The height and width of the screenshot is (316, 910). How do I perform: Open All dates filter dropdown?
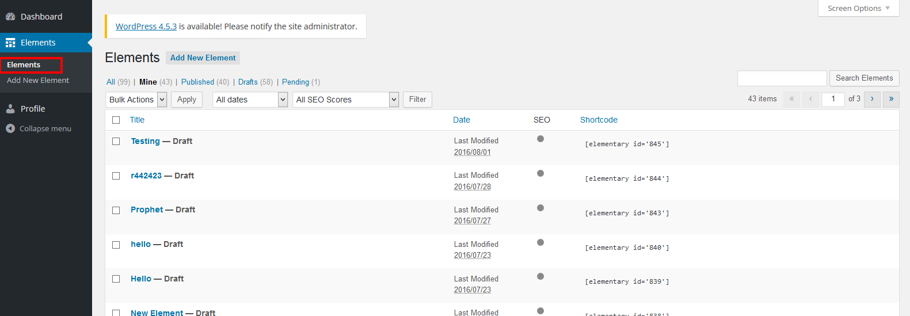[250, 100]
